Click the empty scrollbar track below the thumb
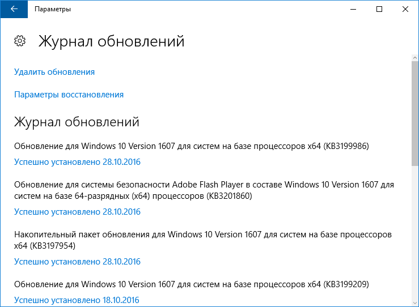Image resolution: width=419 pixels, height=307 pixels. point(414,233)
